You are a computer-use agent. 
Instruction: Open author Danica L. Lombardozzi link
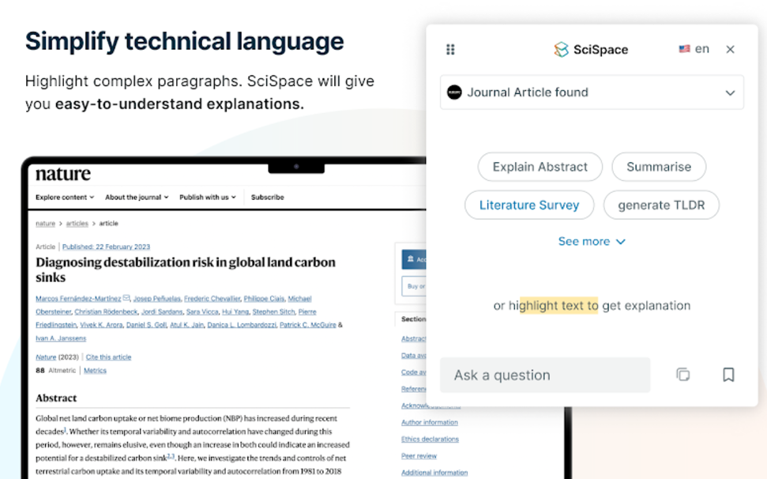pyautogui.click(x=242, y=325)
